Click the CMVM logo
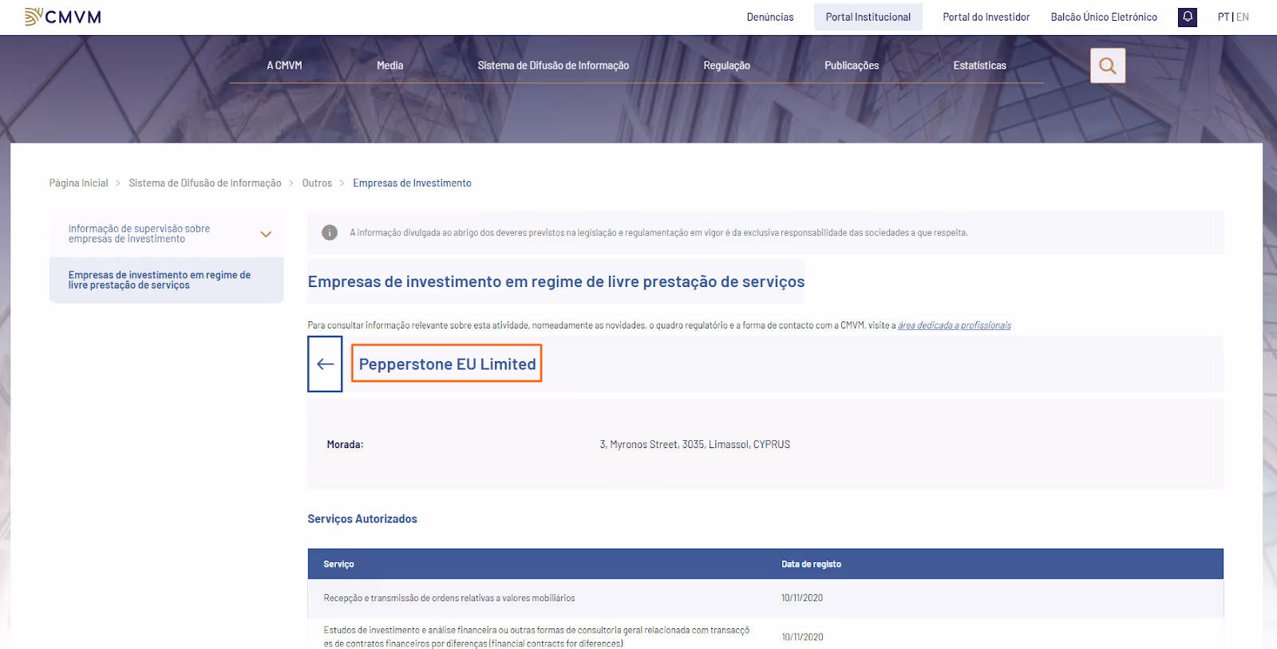Image resolution: width=1277 pixels, height=649 pixels. click(x=63, y=17)
